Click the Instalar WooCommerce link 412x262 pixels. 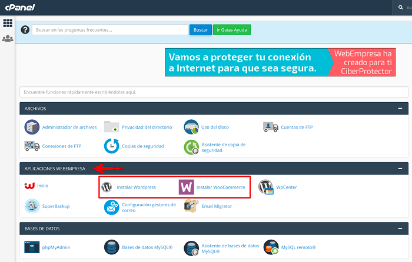point(221,187)
